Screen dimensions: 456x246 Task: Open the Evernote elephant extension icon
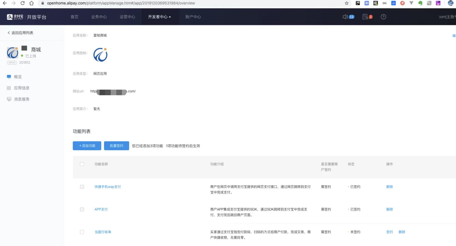point(420,3)
